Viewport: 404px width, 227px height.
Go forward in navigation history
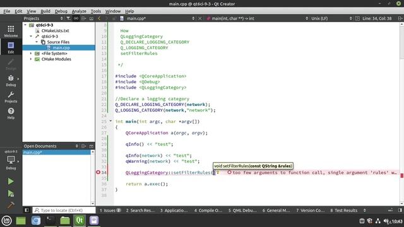tap(107, 18)
